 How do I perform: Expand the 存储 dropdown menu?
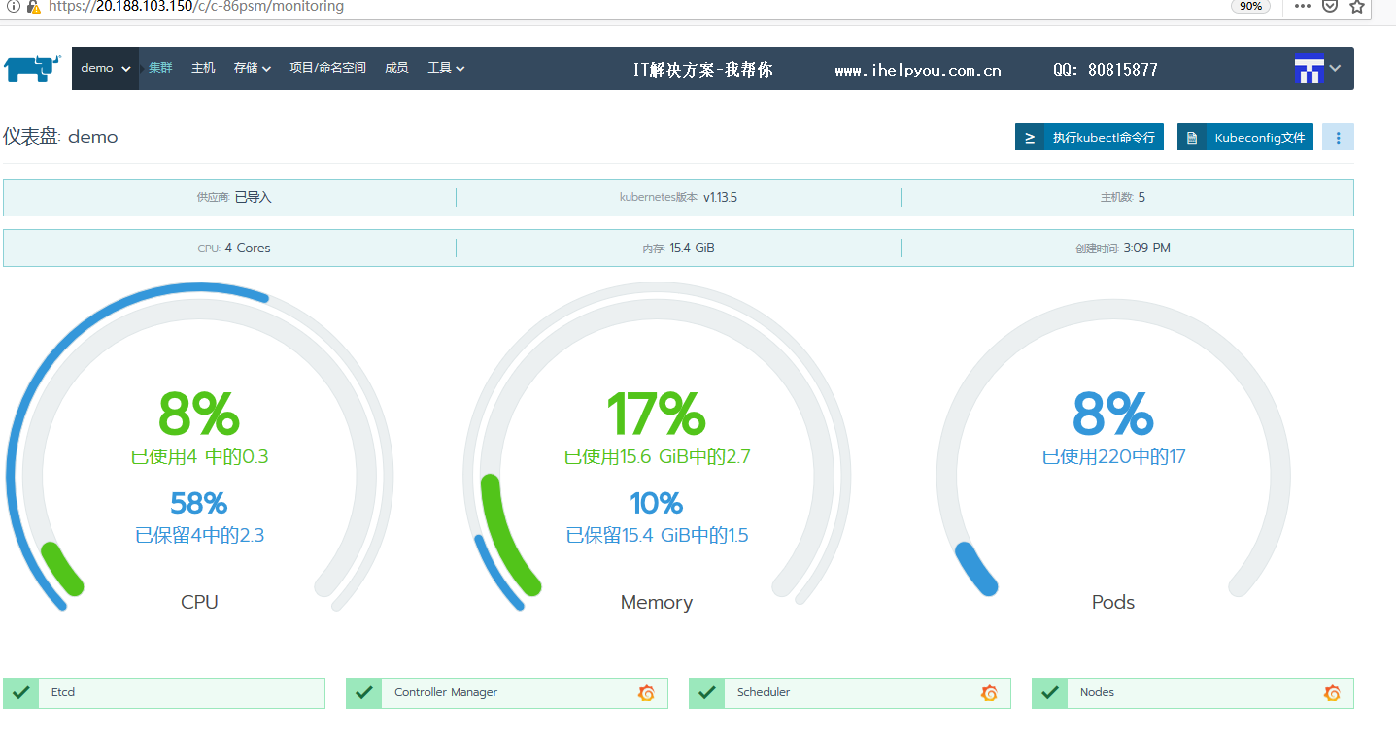tap(253, 68)
